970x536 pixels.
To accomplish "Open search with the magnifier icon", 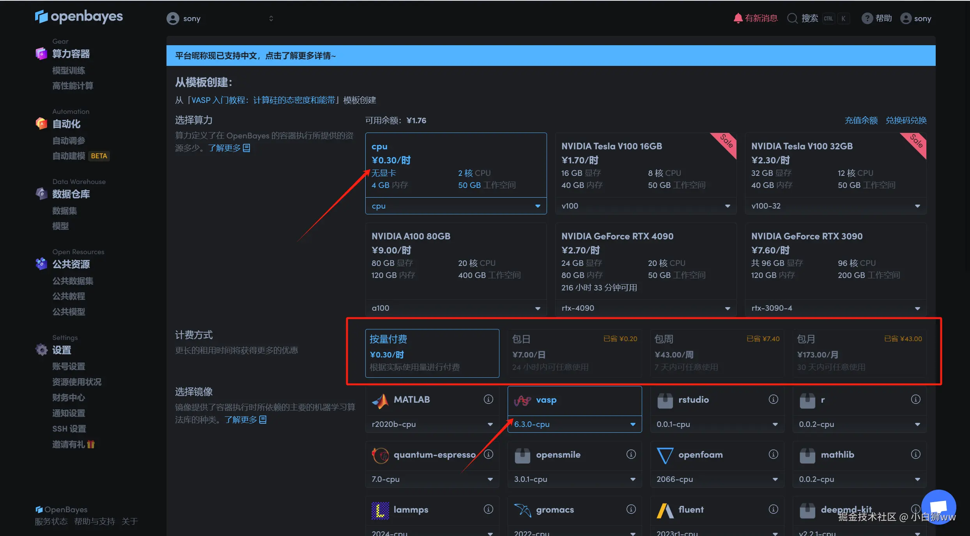I will 792,18.
